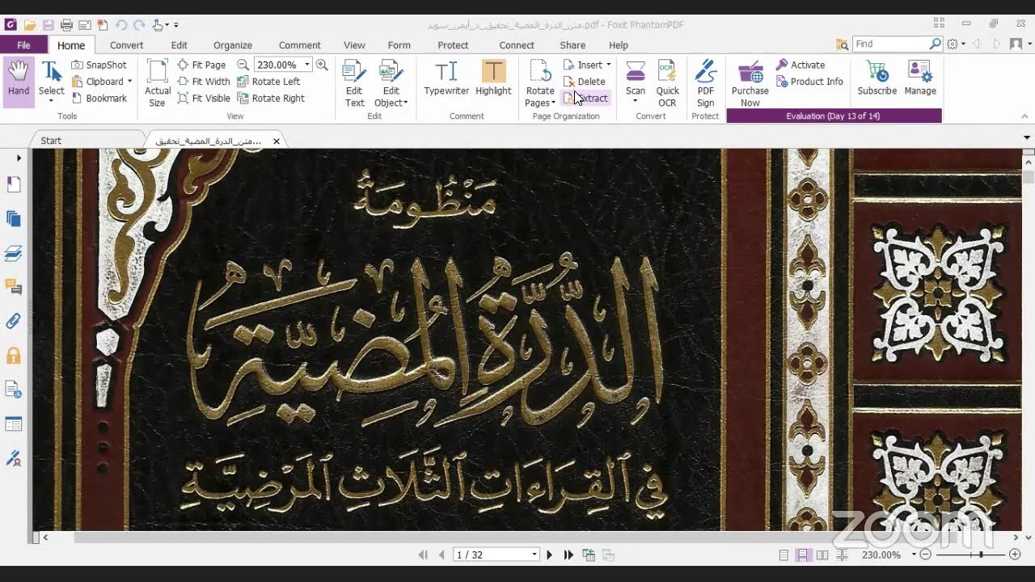Open the page number dropdown 1 / 32
This screenshot has height=582, width=1035.
pyautogui.click(x=534, y=555)
